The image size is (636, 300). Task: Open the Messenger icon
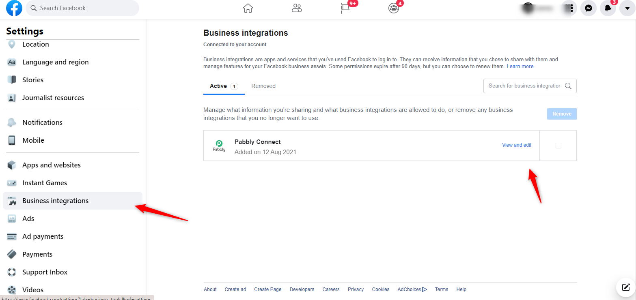coord(588,8)
